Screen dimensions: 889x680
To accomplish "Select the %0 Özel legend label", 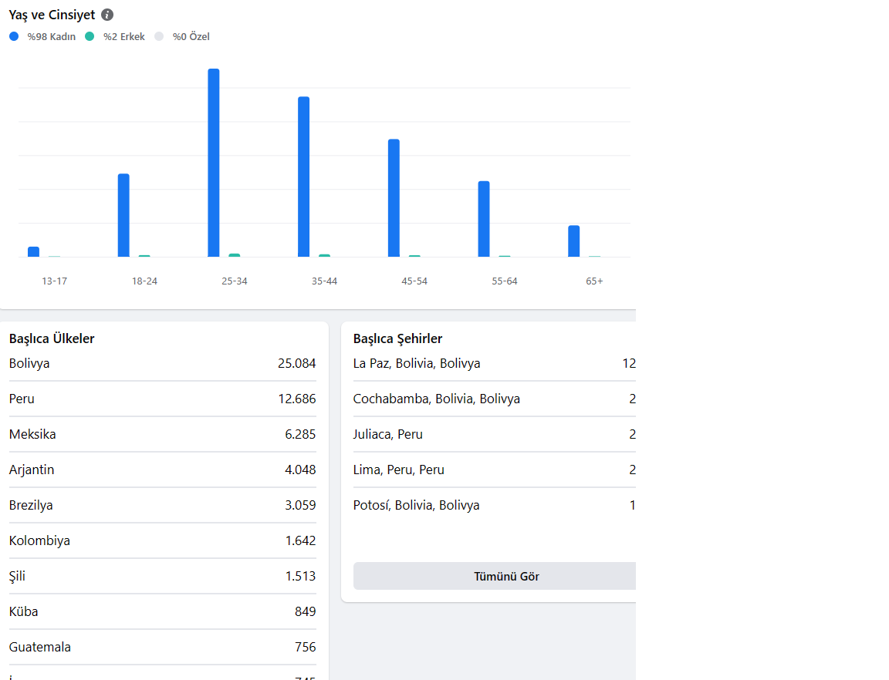I will point(191,36).
